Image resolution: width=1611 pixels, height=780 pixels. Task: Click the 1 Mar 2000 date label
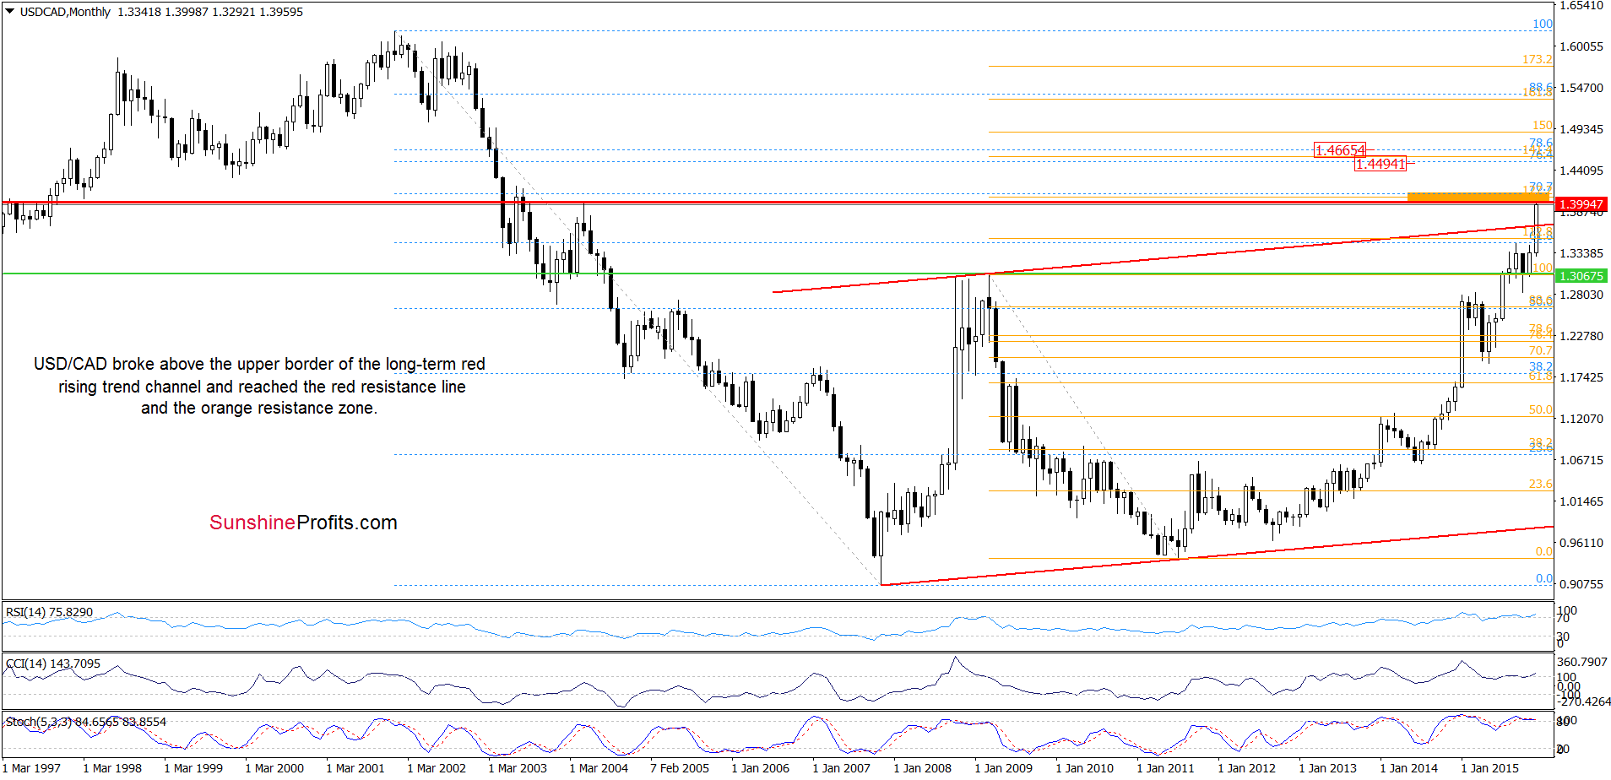274,768
